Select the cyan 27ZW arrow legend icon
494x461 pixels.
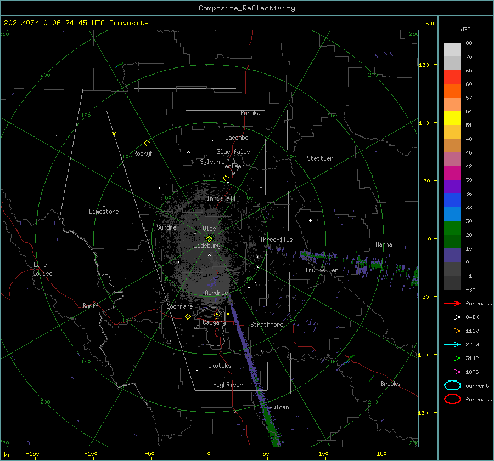(452, 345)
